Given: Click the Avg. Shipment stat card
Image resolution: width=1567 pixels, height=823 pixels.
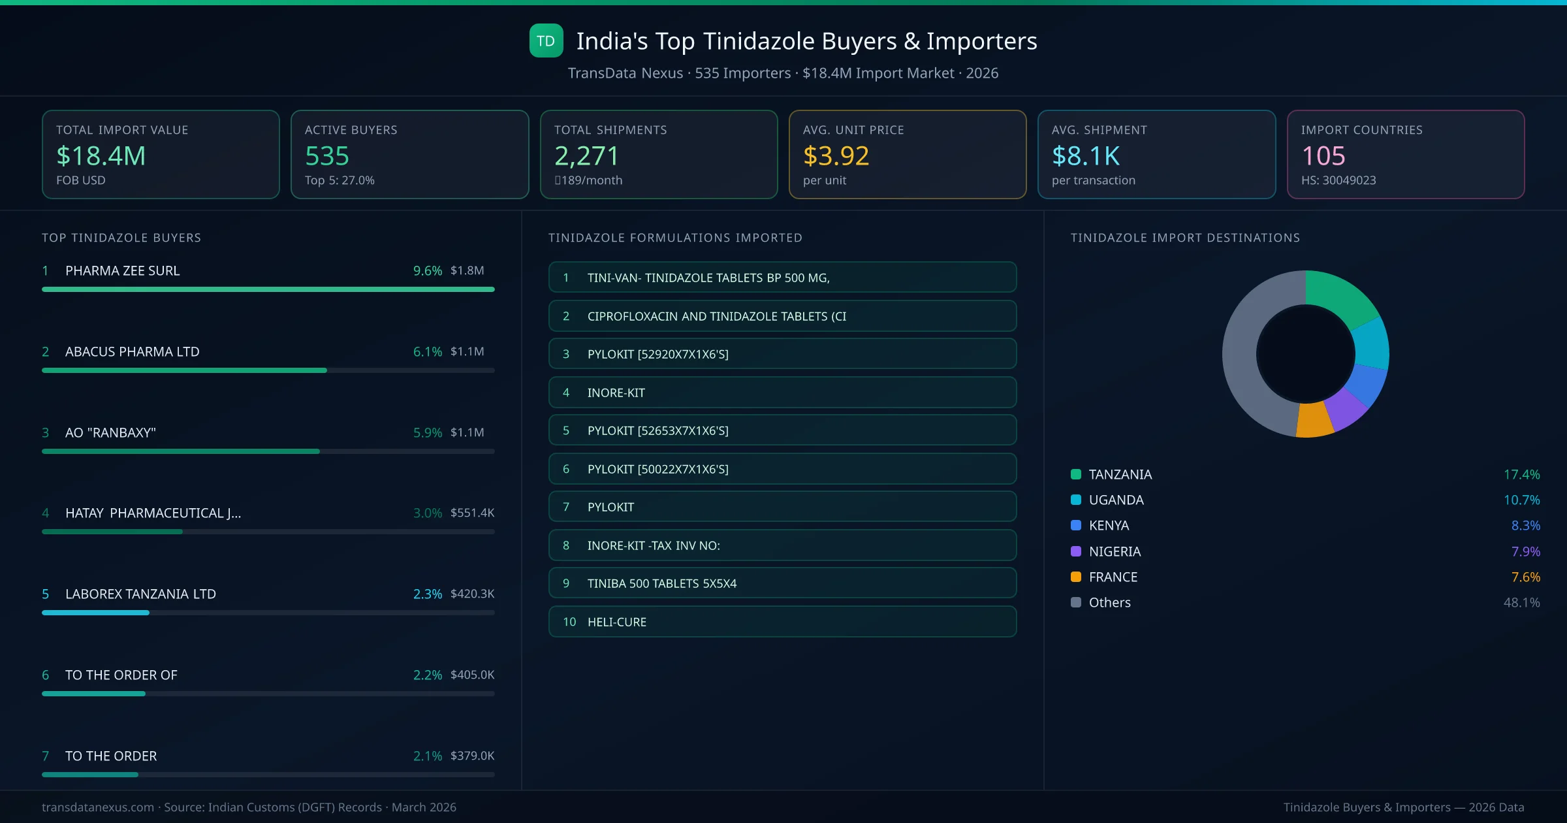Looking at the screenshot, I should 1157,154.
